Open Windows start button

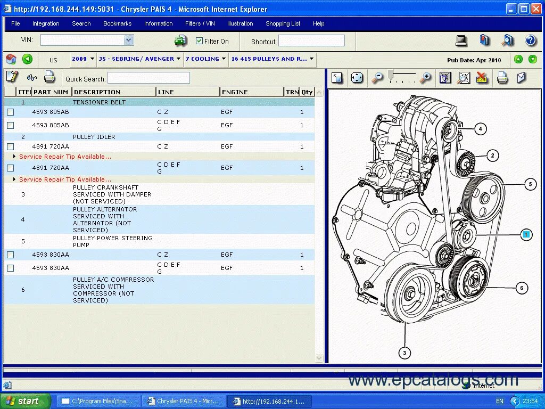[x=25, y=401]
